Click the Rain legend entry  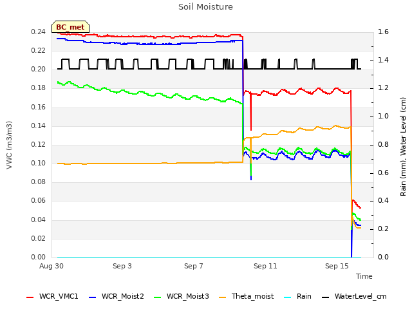pyautogui.click(x=297, y=296)
